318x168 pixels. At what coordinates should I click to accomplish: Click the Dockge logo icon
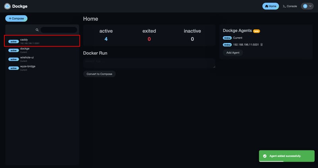click(8, 6)
